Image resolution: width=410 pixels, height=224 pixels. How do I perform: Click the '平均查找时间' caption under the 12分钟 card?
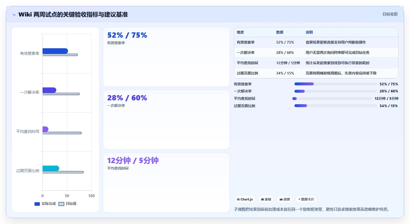pyautogui.click(x=118, y=168)
